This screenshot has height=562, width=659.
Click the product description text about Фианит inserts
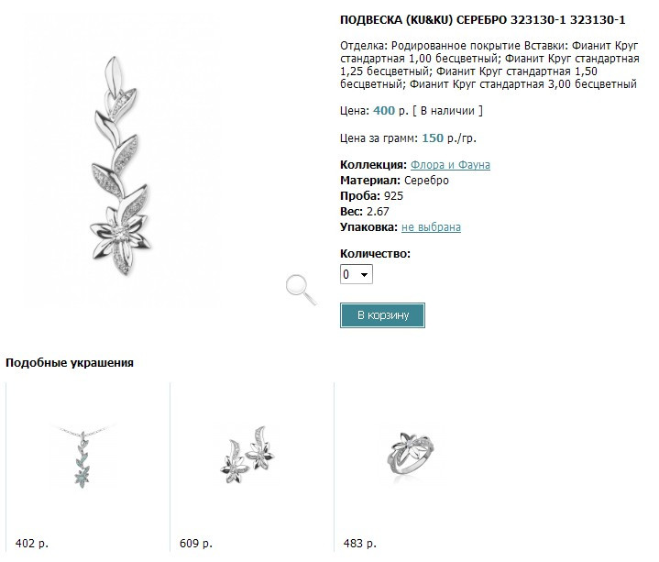pos(489,65)
